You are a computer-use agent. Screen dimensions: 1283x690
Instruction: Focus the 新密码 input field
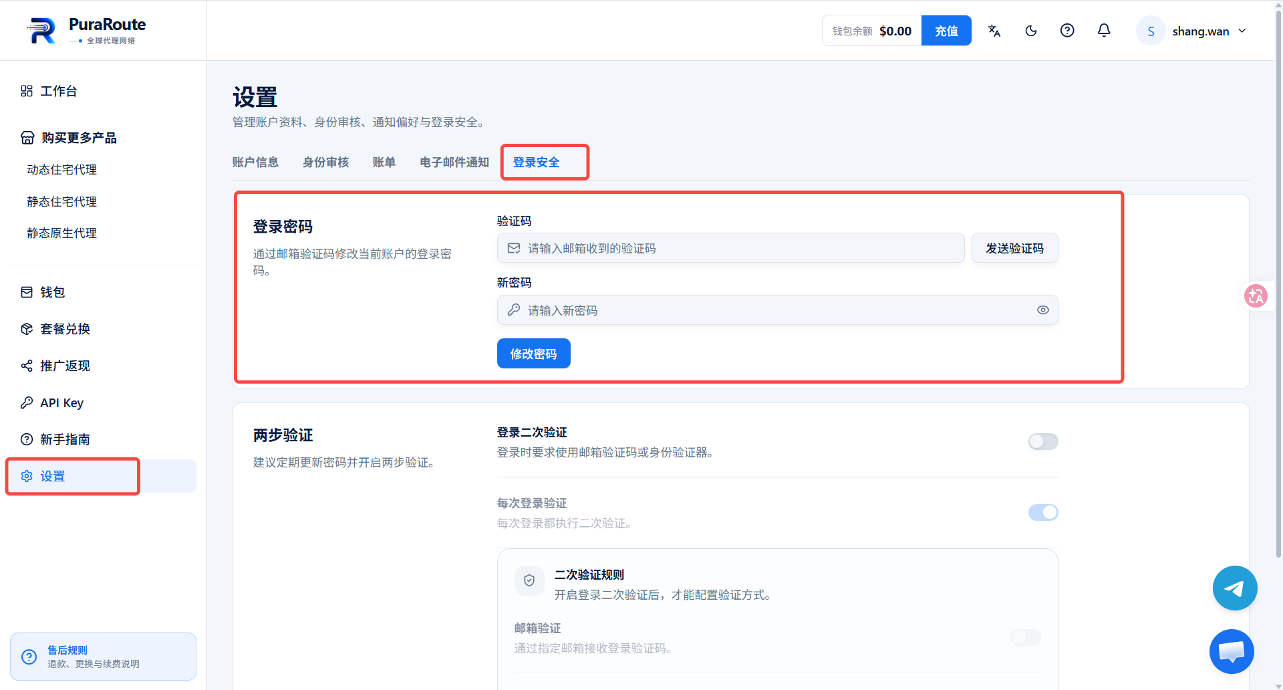pos(778,310)
